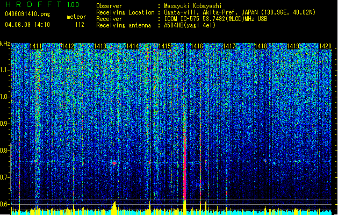Click the 0.8 kHz axis label
The height and width of the screenshot is (215, 338).
[5, 150]
